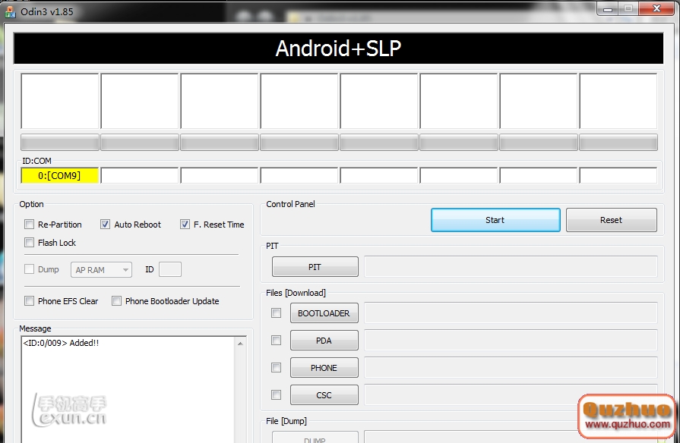Viewport: 680px width, 443px height.
Task: Click the Message log scroll up arrow
Action: click(240, 344)
